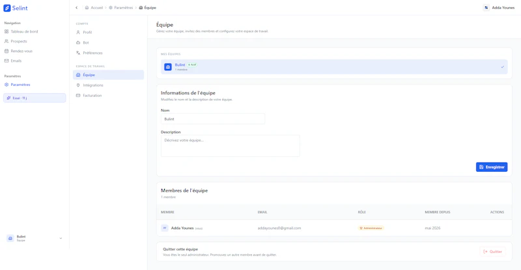Image resolution: width=521 pixels, height=270 pixels.
Task: Click the Profil person icon
Action: [78, 33]
